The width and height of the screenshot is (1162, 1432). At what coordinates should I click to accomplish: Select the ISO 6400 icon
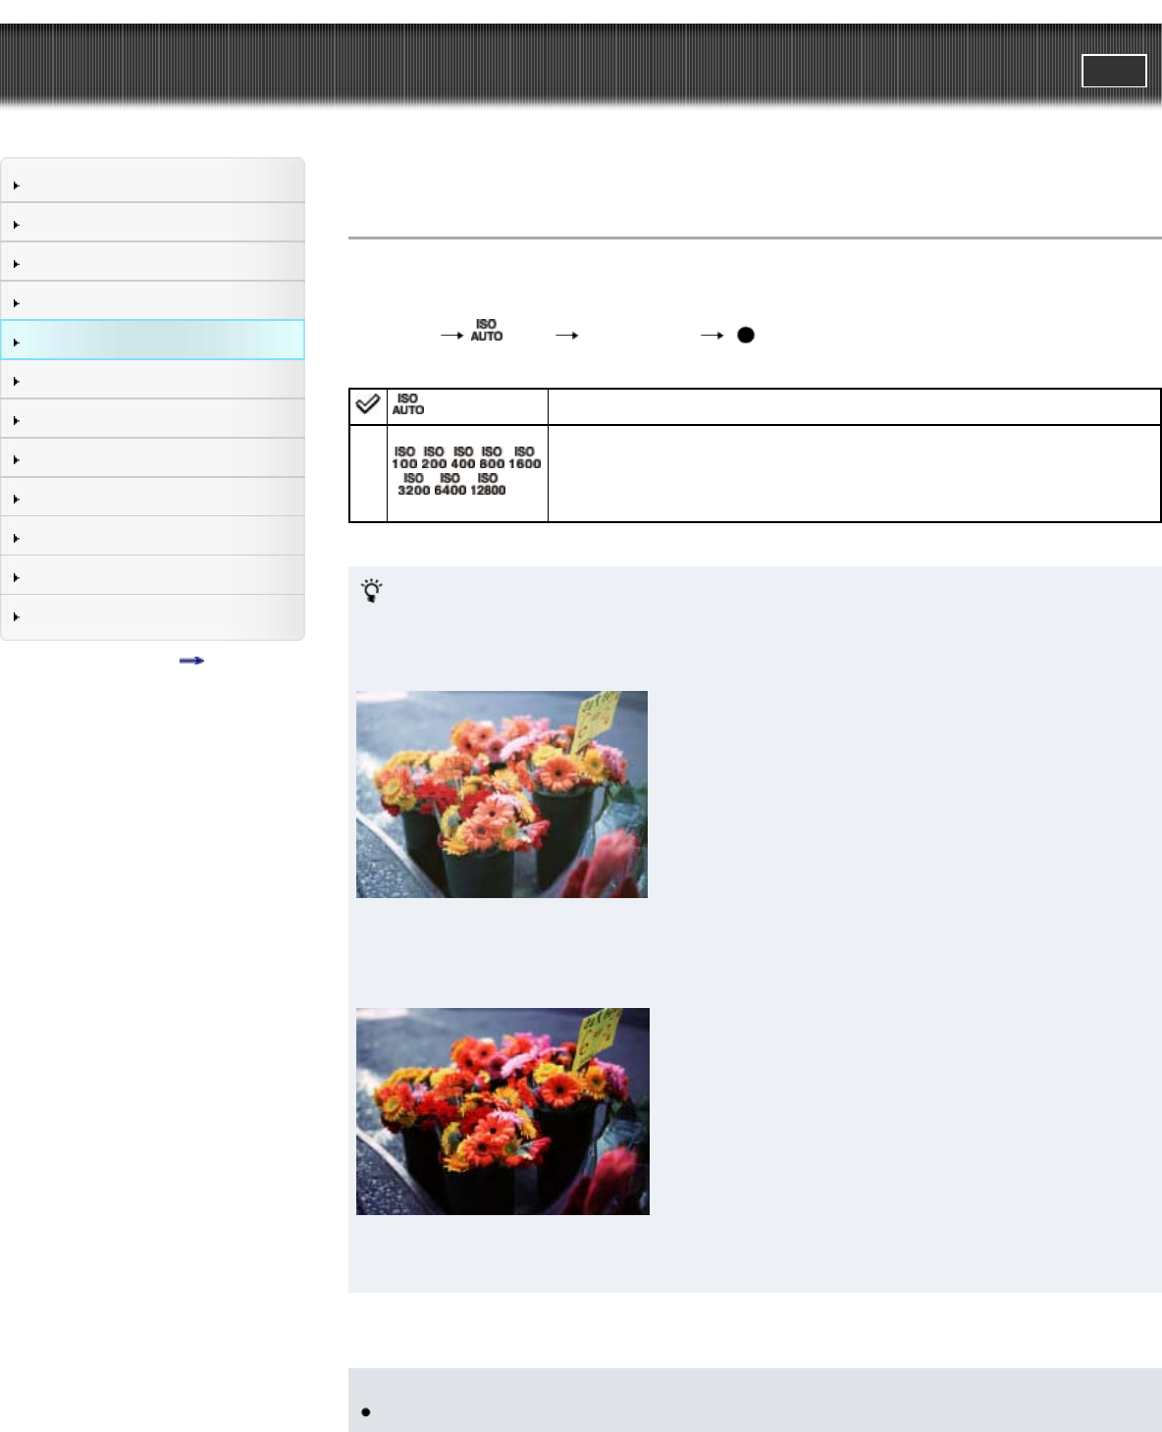tap(449, 484)
